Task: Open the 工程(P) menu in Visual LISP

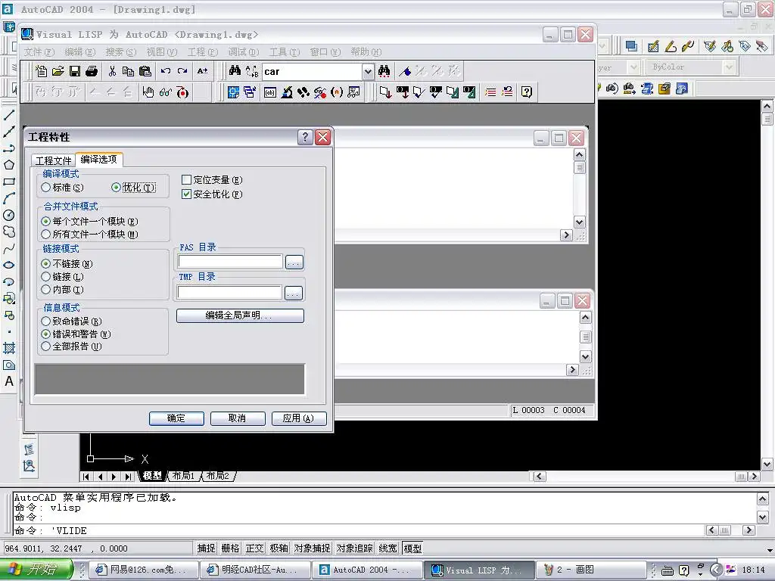Action: coord(202,52)
